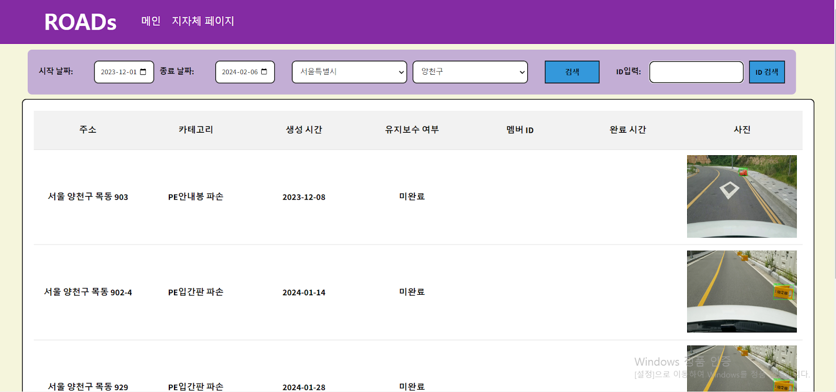Viewport: 836px width, 392px height.
Task: Focus the end date field 2024-02-06
Action: [245, 72]
